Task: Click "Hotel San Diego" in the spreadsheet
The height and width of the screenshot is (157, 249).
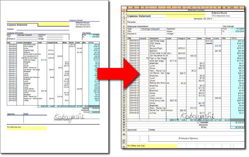Action: point(157,61)
